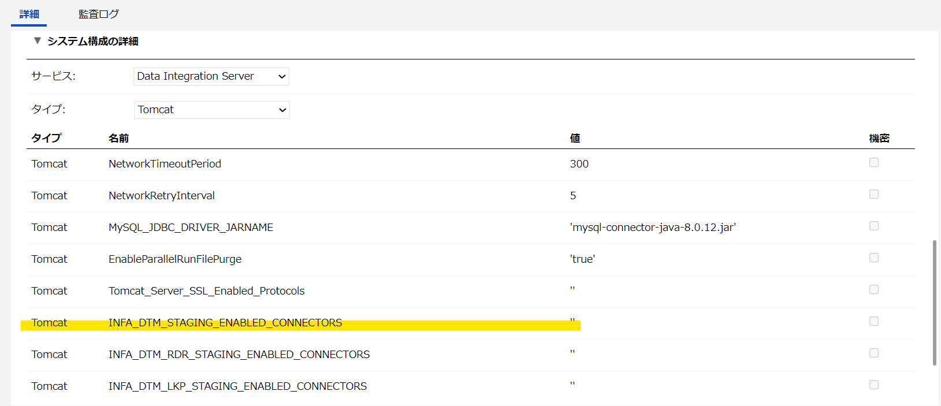
Task: Toggle 機密 checkbox for NetworkRetryInterval
Action: tap(874, 195)
